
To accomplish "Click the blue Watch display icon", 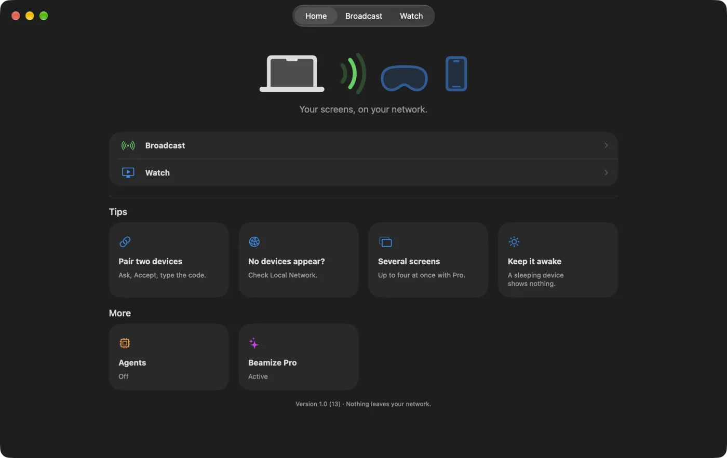I will (x=128, y=172).
